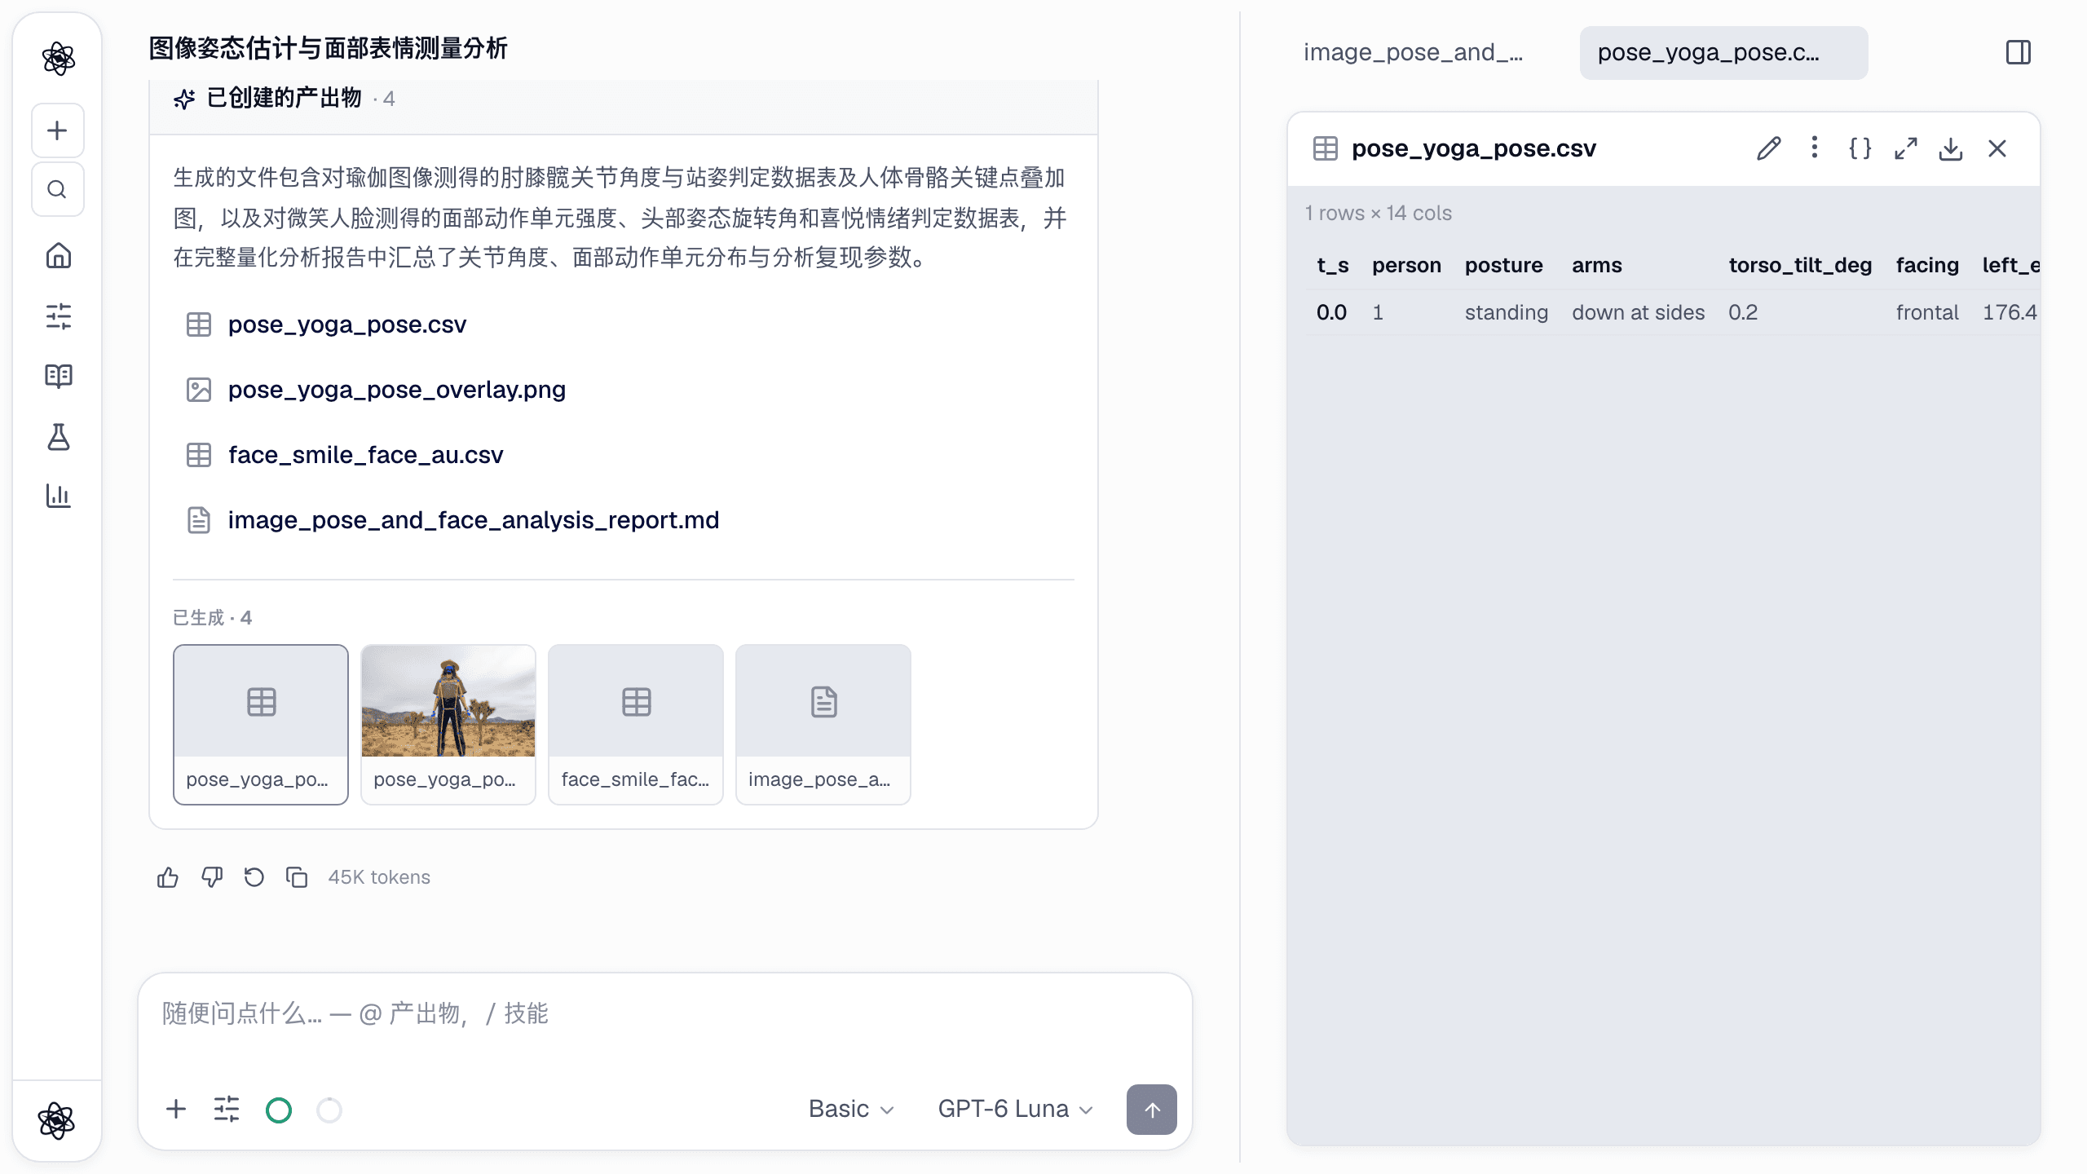Open the search icon in sidebar
The height and width of the screenshot is (1174, 2087).
pyautogui.click(x=57, y=190)
